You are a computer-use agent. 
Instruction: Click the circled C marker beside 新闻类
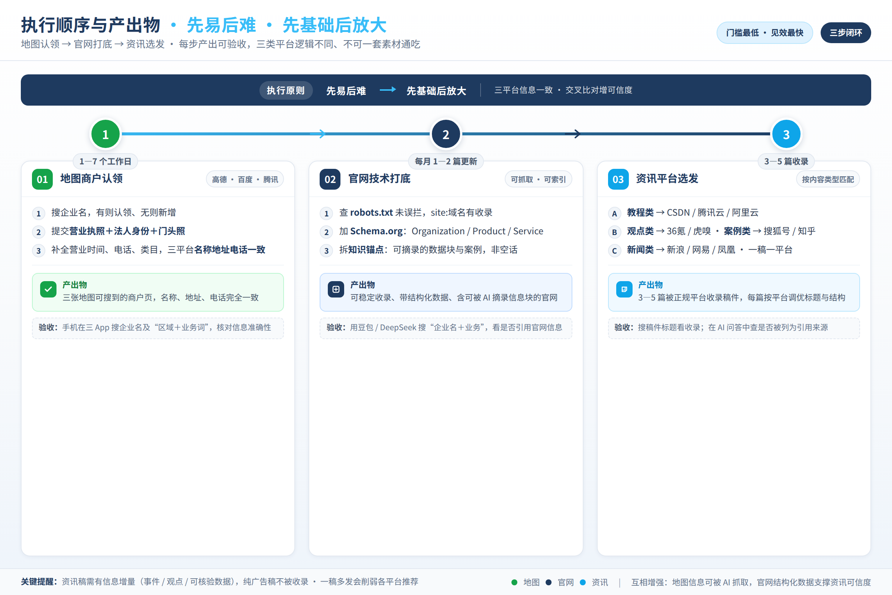click(x=614, y=250)
